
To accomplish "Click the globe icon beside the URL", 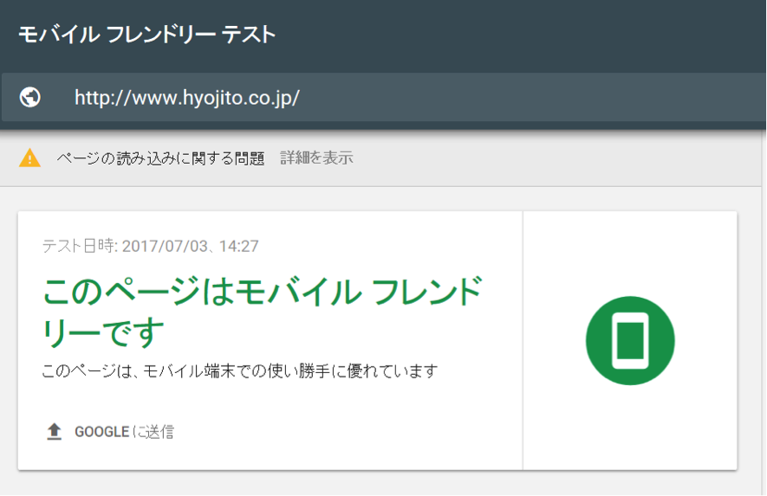I will click(29, 97).
